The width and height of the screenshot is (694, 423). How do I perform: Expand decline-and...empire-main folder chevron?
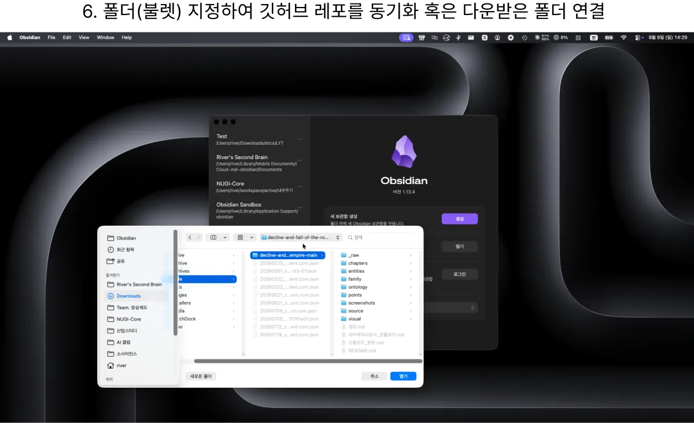(322, 255)
